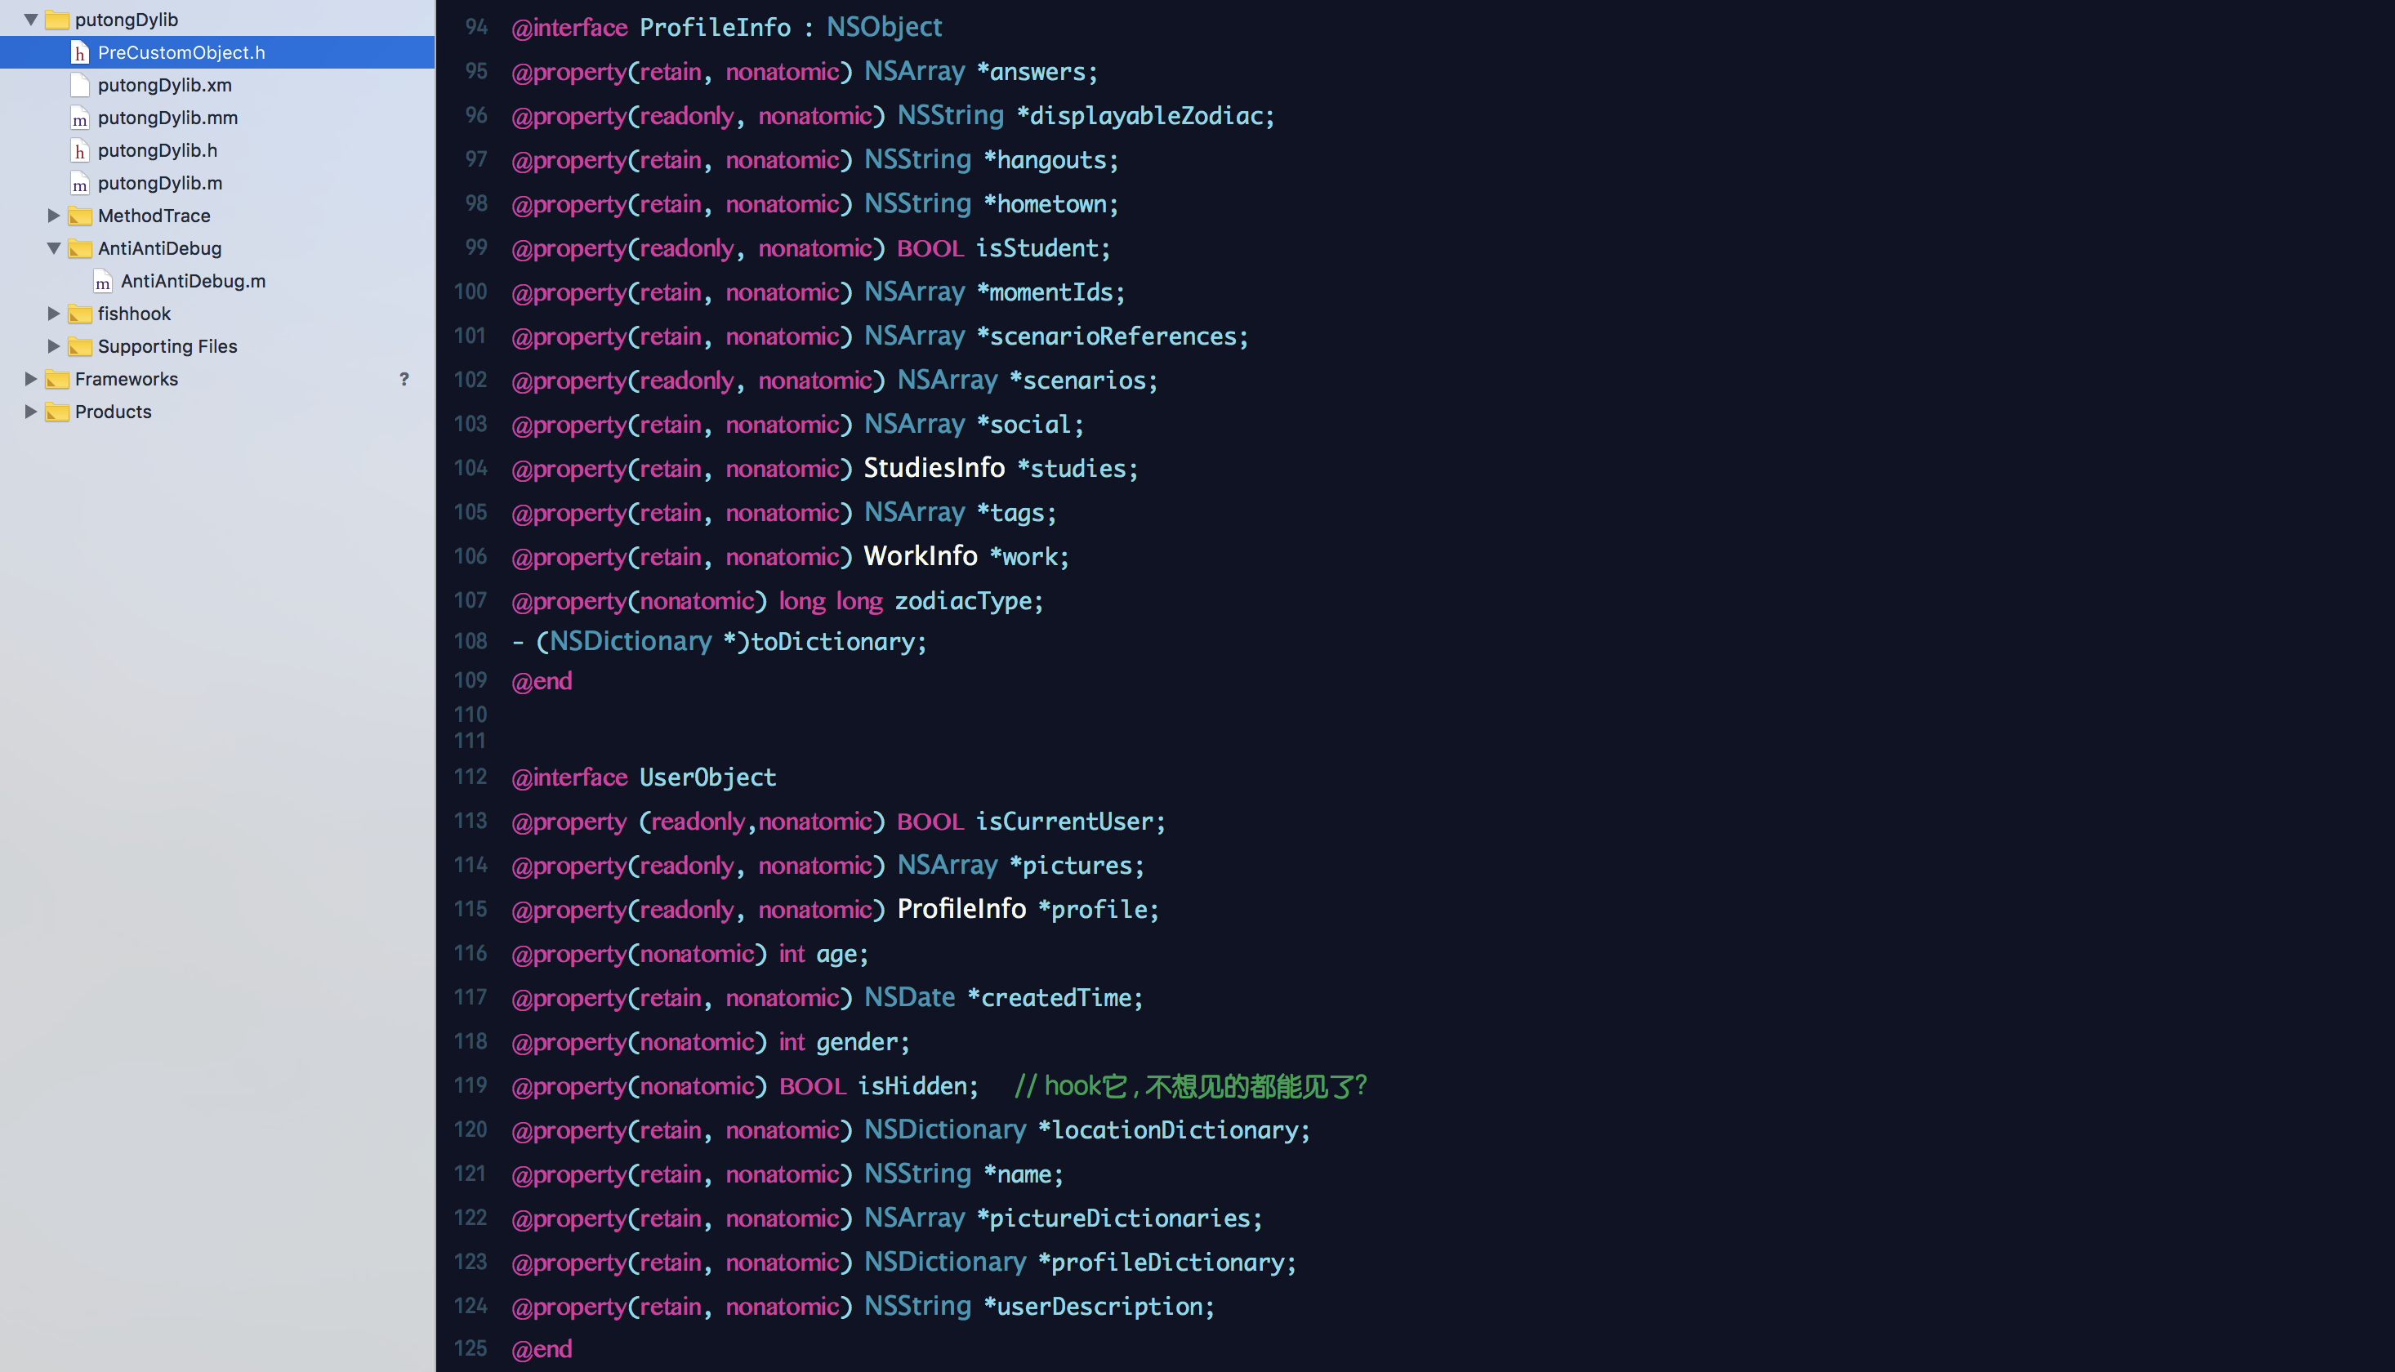The image size is (2395, 1372).
Task: Click the StudiesInfo type on line 104
Action: pos(933,468)
